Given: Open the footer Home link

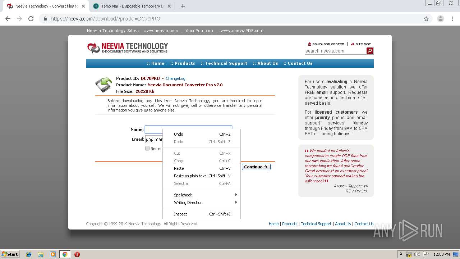Looking at the screenshot, I should (x=274, y=224).
